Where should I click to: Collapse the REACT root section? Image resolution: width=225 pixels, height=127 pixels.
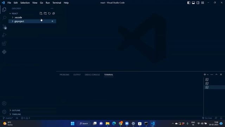[x=10, y=13]
